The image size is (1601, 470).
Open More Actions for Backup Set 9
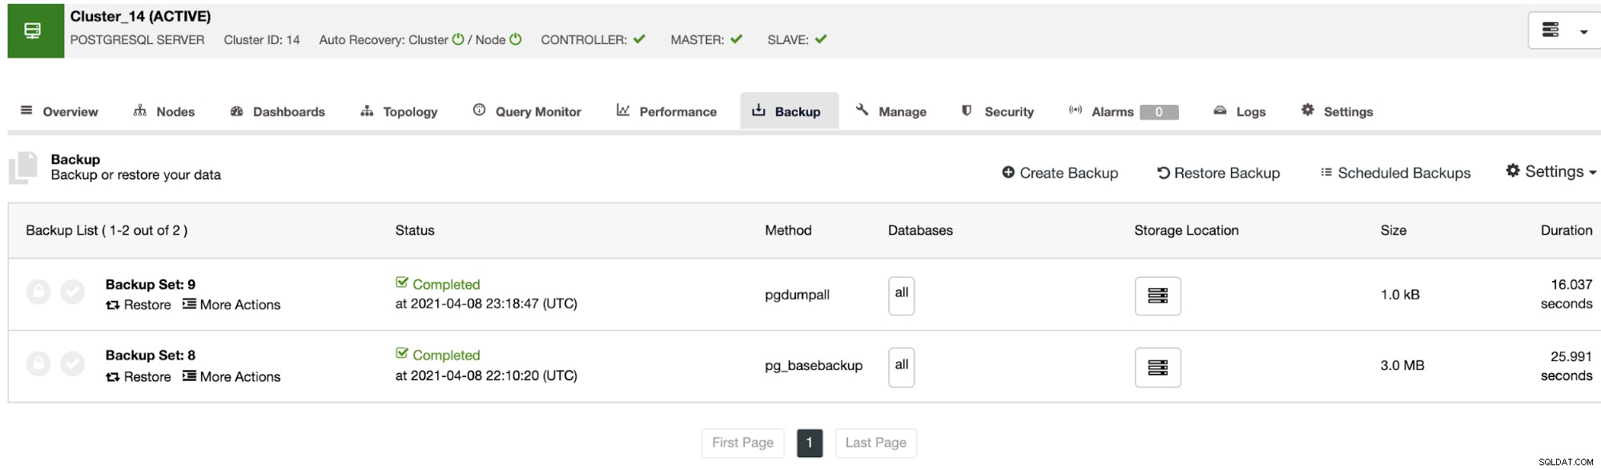[231, 304]
